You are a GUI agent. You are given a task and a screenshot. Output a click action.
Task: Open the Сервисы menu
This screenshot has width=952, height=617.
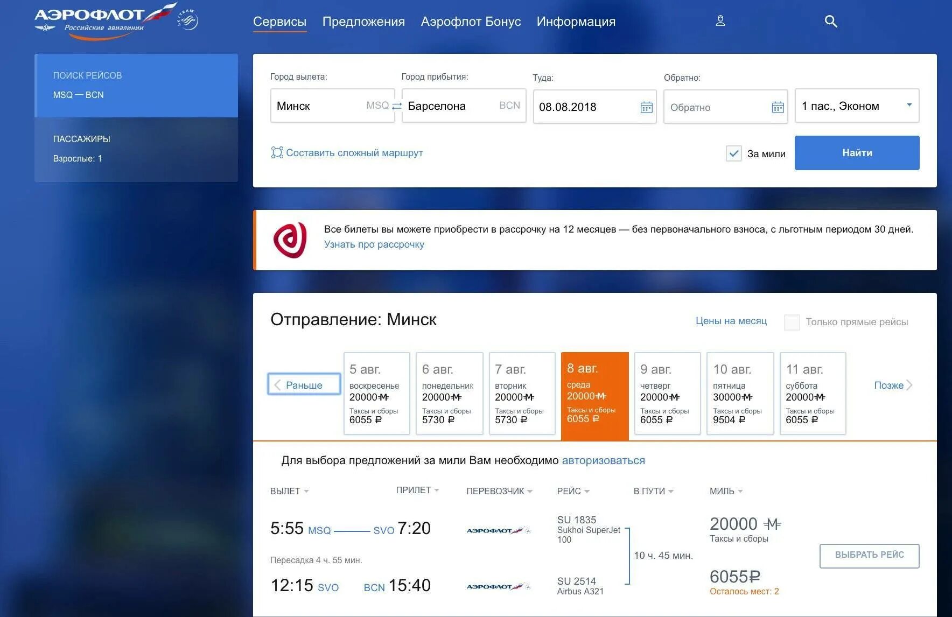click(279, 22)
